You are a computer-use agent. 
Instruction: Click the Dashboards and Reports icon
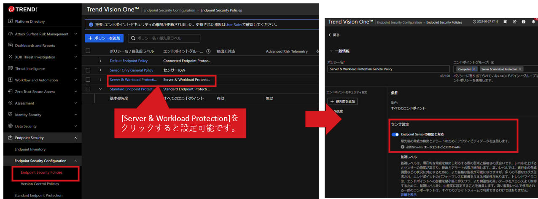coord(11,46)
